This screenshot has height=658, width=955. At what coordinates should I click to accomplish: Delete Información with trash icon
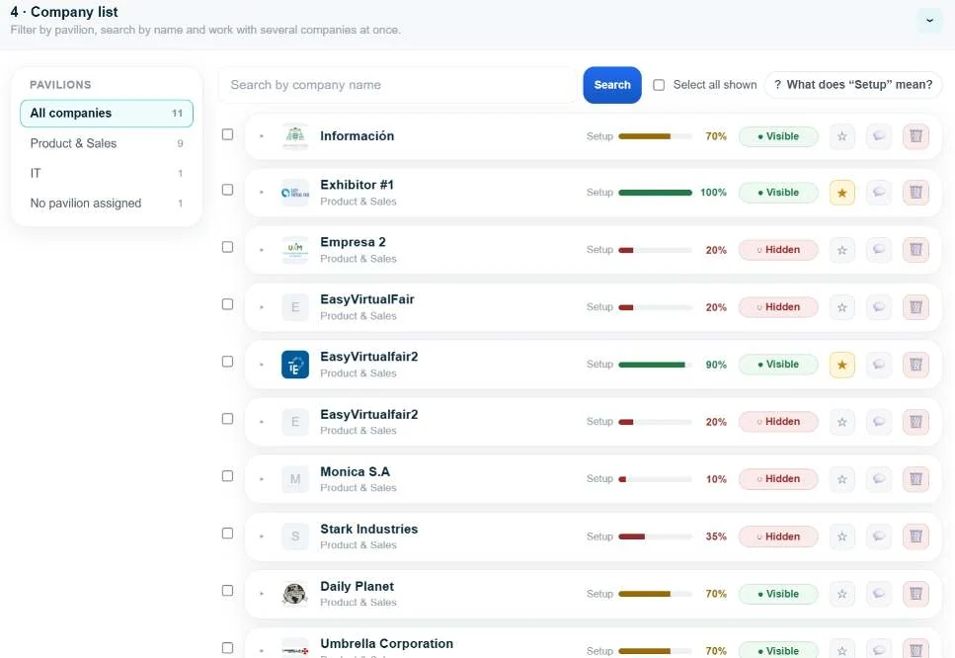[x=915, y=136]
